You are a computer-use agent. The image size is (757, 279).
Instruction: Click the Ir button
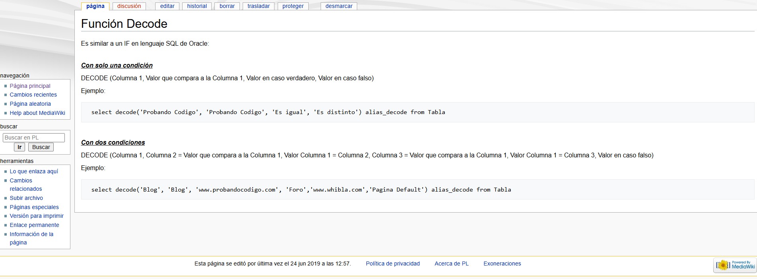coord(19,147)
